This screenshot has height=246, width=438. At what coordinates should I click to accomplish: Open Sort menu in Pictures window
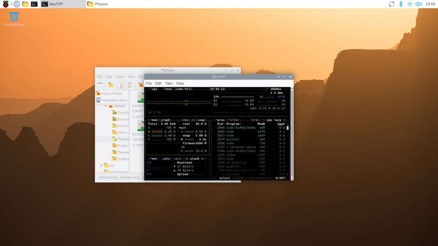(131, 77)
